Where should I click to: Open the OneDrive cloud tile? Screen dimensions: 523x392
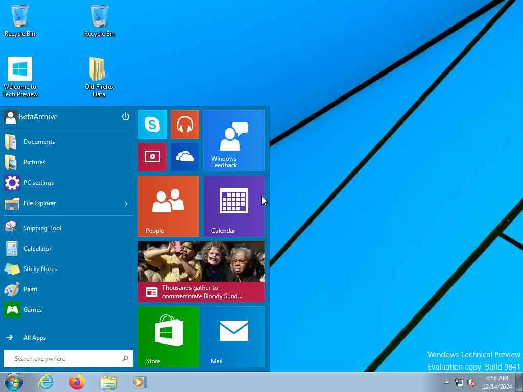coord(185,157)
